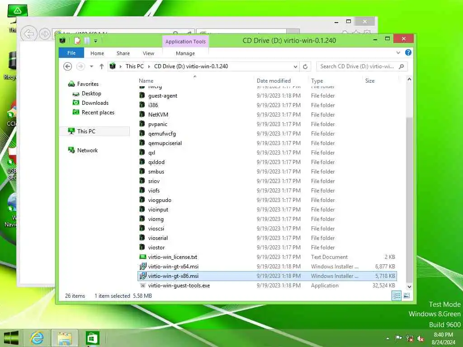Select virtio-win-gt-x64.msi installer icon

[x=142, y=266]
